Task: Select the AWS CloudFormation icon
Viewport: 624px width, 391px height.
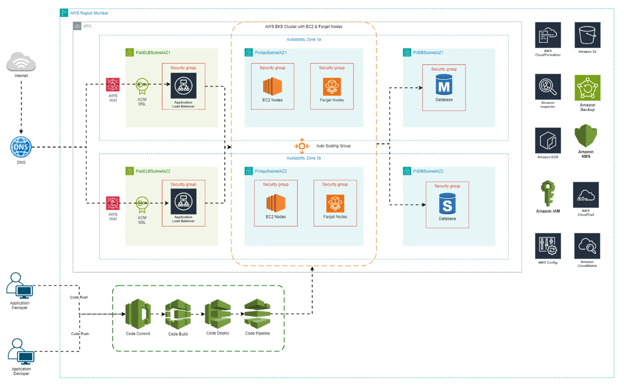Action: 548,35
